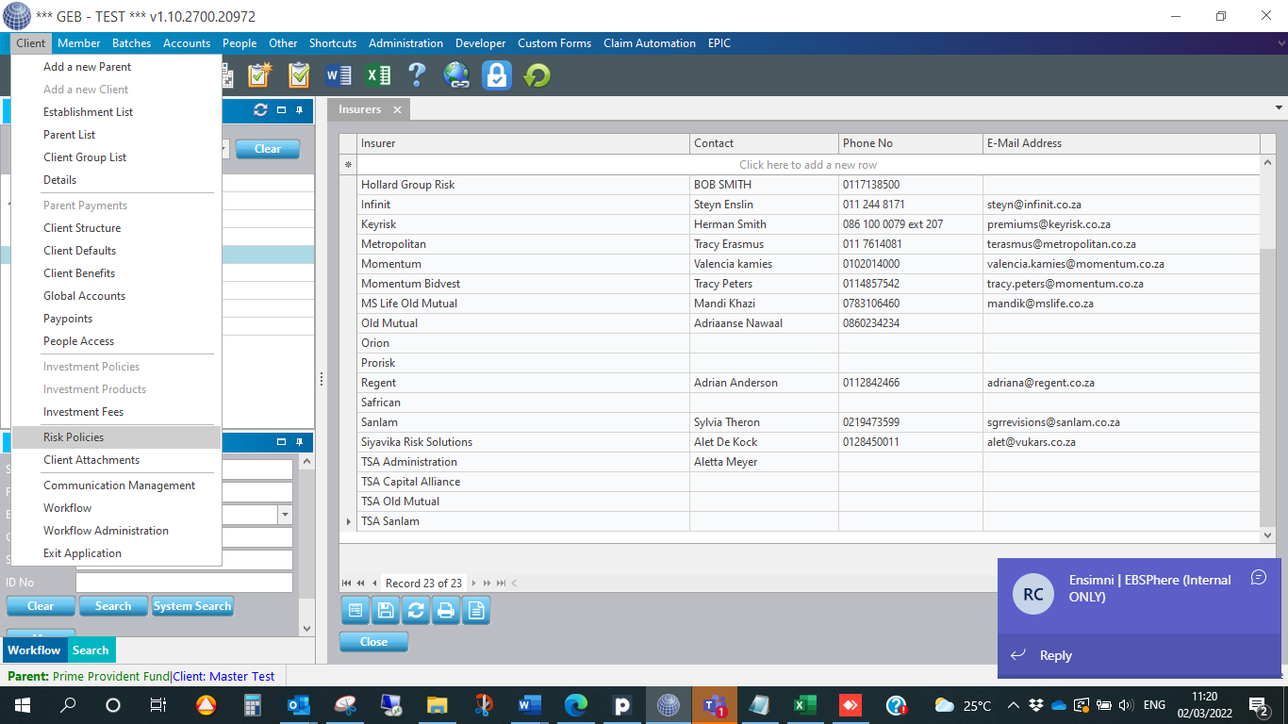1288x724 pixels.
Task: Sort by the E-Mail Address column header
Action: tap(1121, 143)
